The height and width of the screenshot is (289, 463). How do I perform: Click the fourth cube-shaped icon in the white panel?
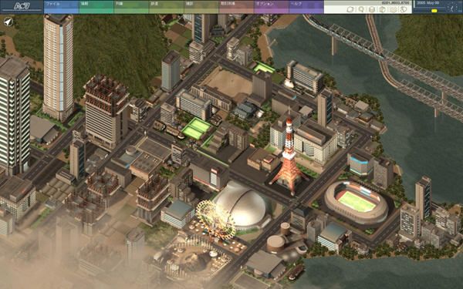tap(383, 9)
